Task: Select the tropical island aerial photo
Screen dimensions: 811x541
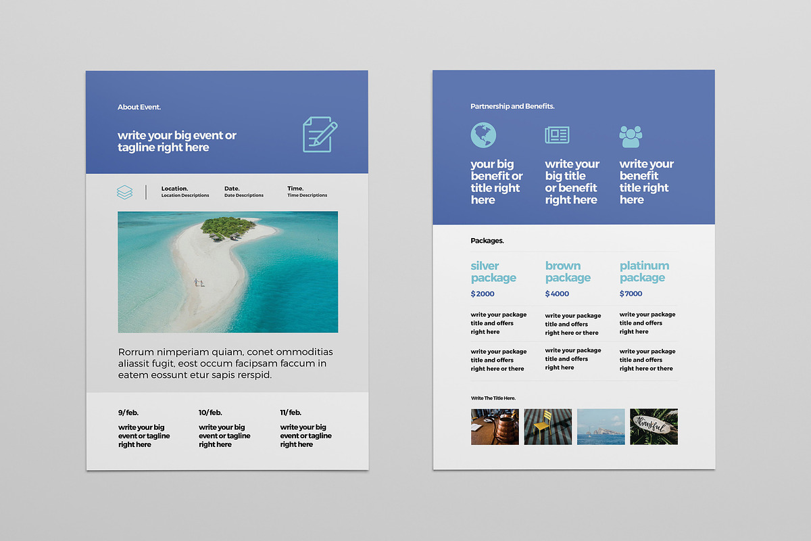Action: [228, 272]
